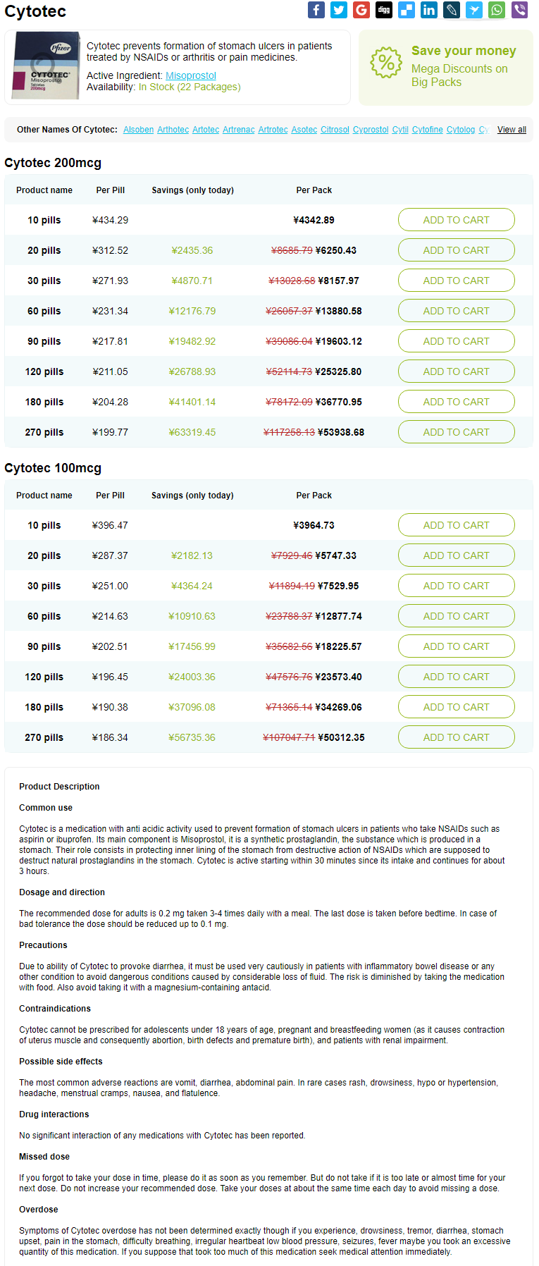The width and height of the screenshot is (539, 1266).
Task: Click the percent discount badge icon
Action: click(386, 63)
